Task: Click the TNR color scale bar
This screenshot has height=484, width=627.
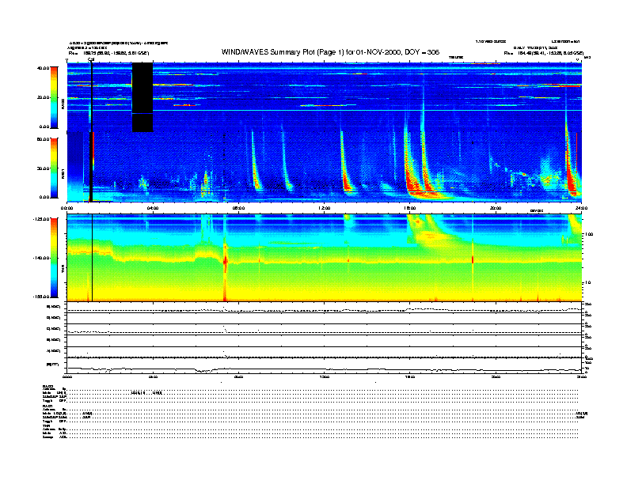Action: pyautogui.click(x=54, y=258)
